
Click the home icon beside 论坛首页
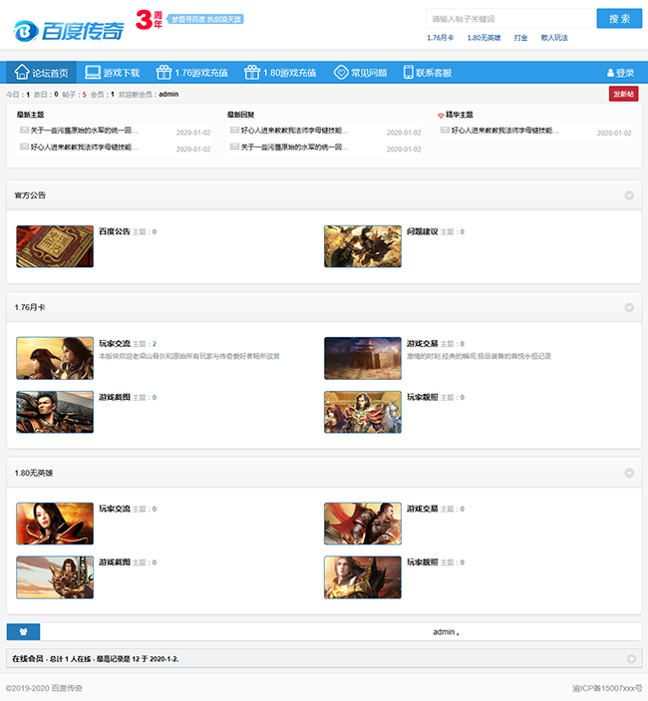click(x=21, y=72)
